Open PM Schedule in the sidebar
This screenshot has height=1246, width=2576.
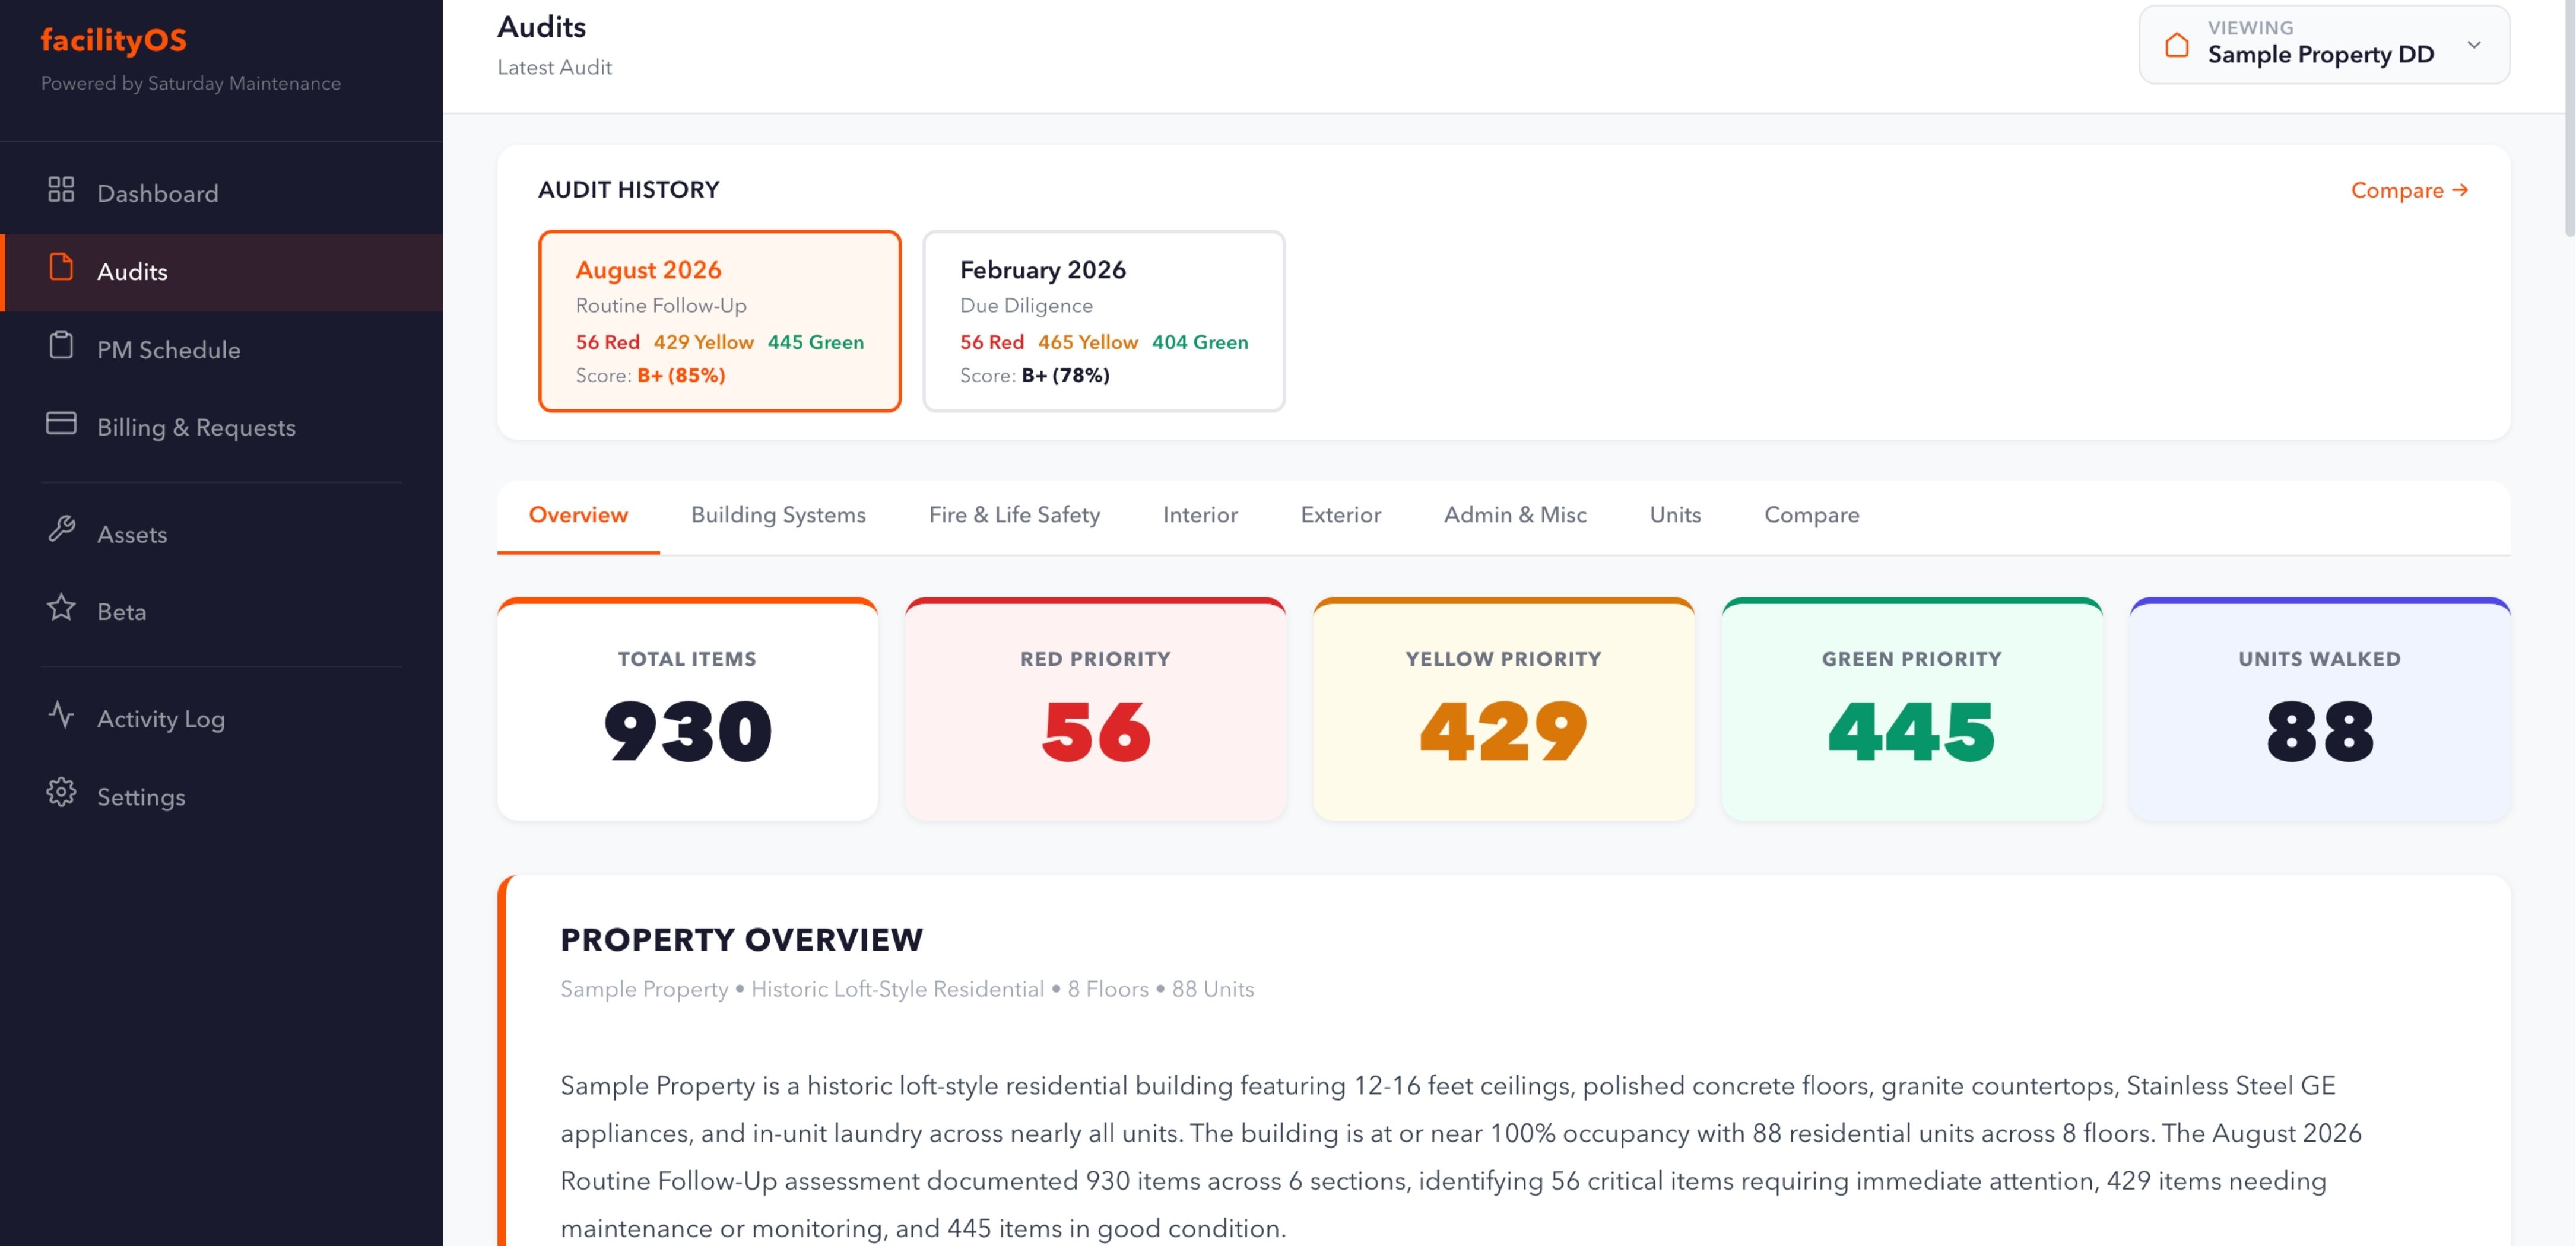221,349
